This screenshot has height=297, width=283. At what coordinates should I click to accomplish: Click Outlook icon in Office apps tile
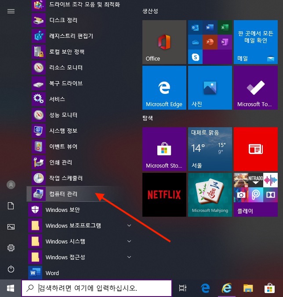tap(195, 28)
